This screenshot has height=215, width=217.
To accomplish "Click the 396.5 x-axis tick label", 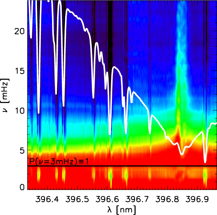I will (78, 199).
